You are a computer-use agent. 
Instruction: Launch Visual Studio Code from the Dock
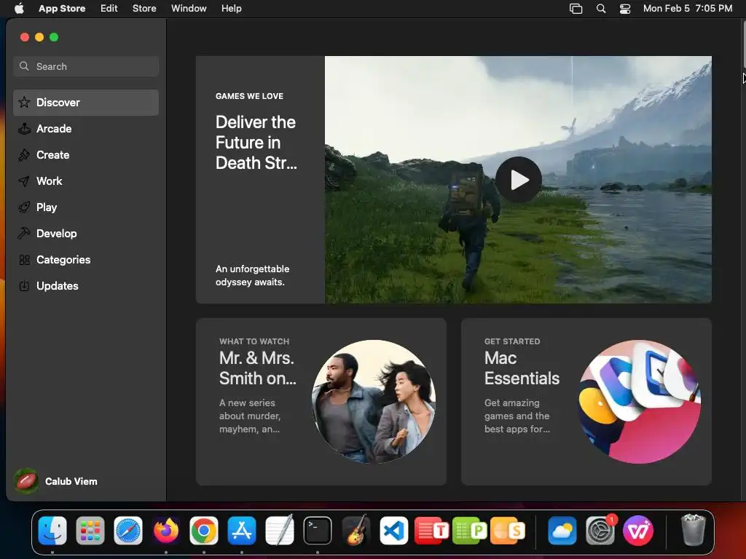[393, 531]
